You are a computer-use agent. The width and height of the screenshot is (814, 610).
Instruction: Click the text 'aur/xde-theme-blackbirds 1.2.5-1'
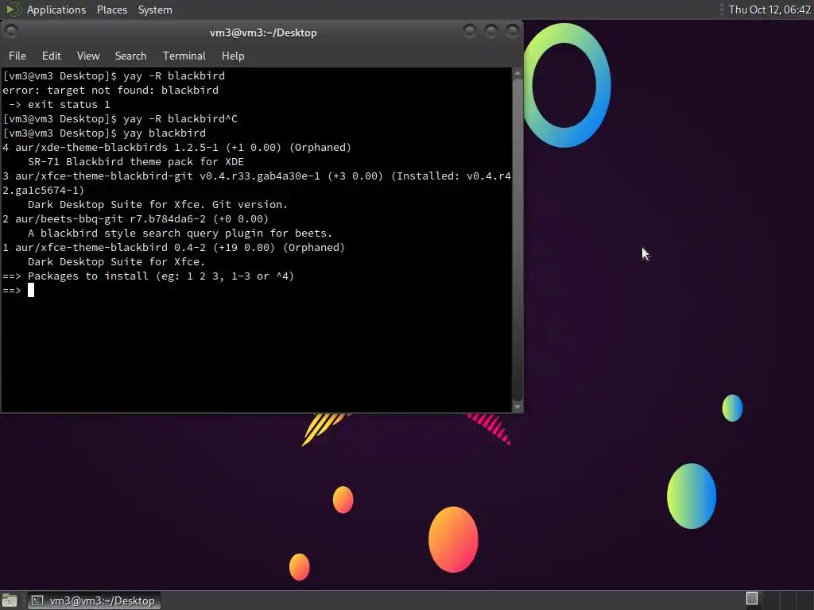pos(116,147)
